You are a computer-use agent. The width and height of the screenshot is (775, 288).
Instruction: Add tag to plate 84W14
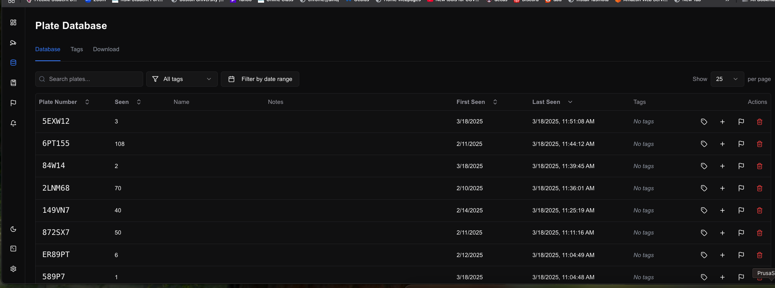(704, 166)
